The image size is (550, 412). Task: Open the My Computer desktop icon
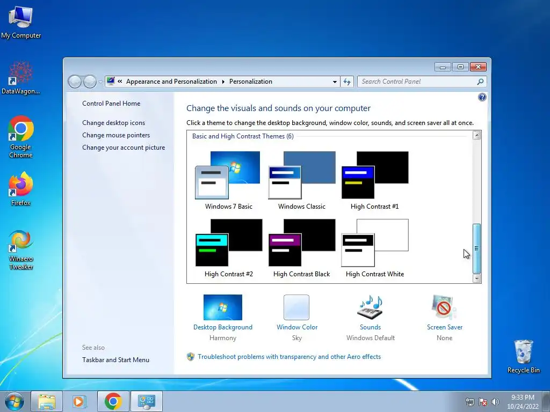21,23
